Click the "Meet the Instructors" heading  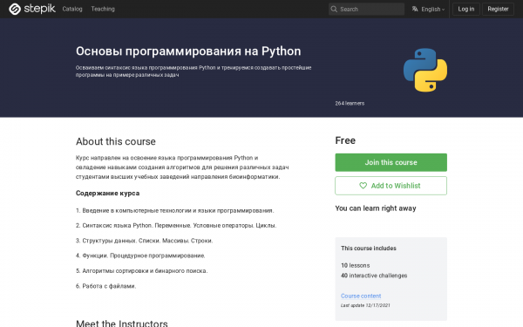click(122, 323)
